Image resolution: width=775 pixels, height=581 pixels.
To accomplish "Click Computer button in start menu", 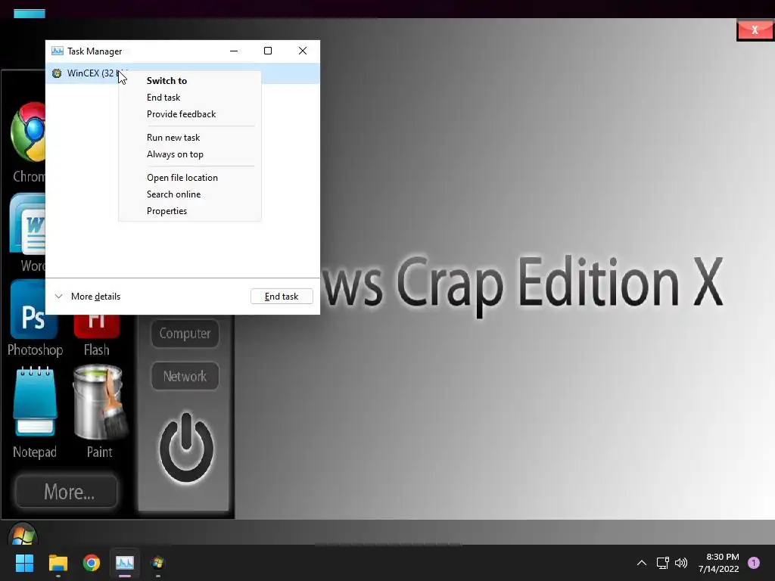I will (185, 334).
